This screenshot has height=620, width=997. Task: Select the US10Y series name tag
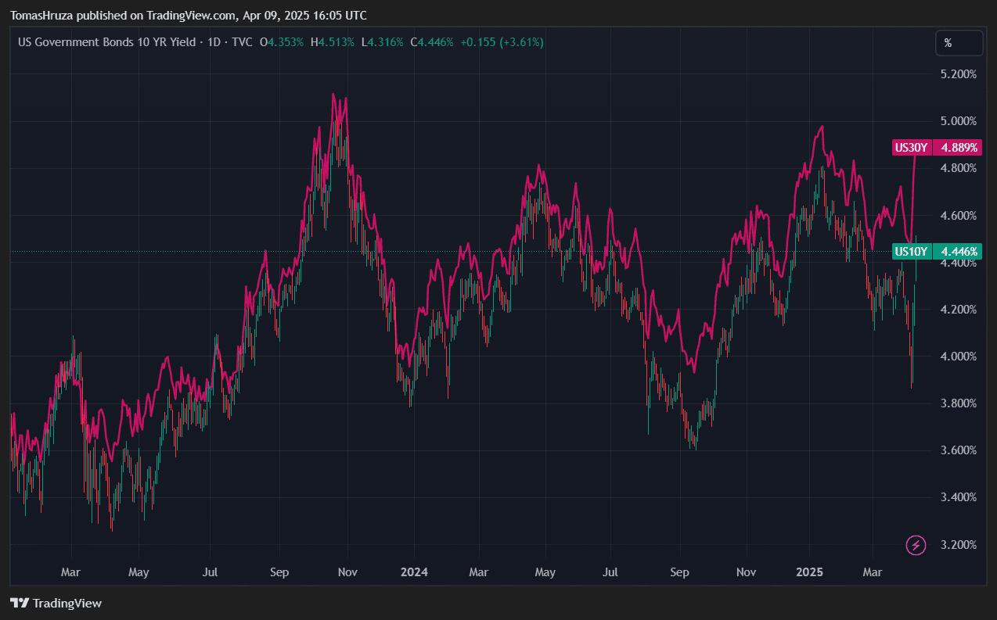(911, 252)
